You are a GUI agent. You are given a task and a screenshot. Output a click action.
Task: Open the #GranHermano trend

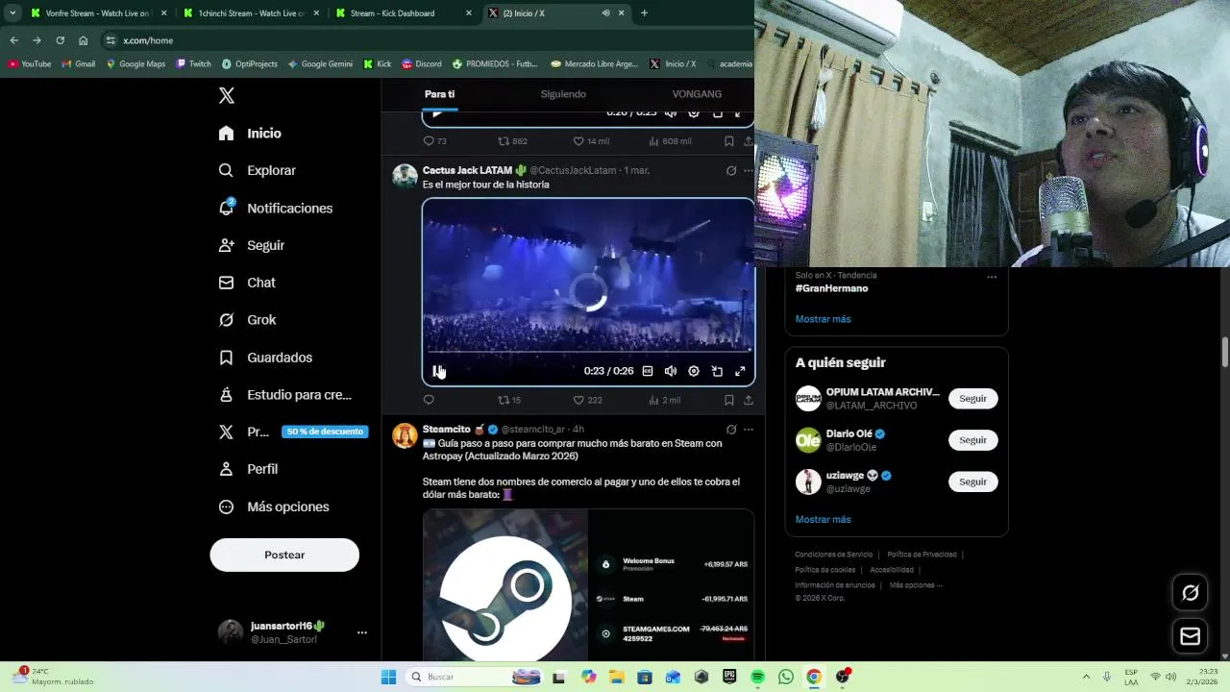831,288
